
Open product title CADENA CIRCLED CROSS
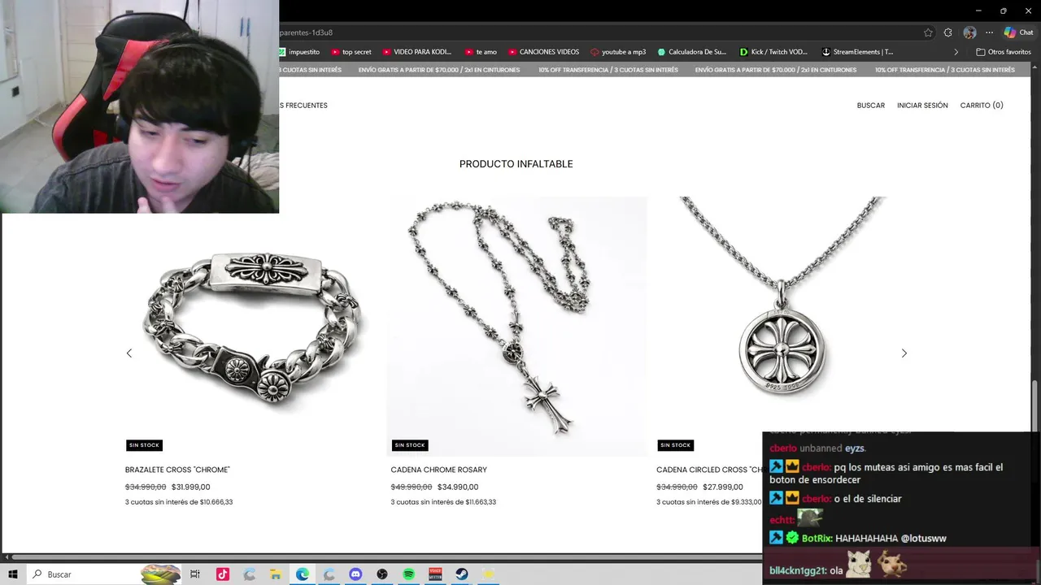point(709,470)
